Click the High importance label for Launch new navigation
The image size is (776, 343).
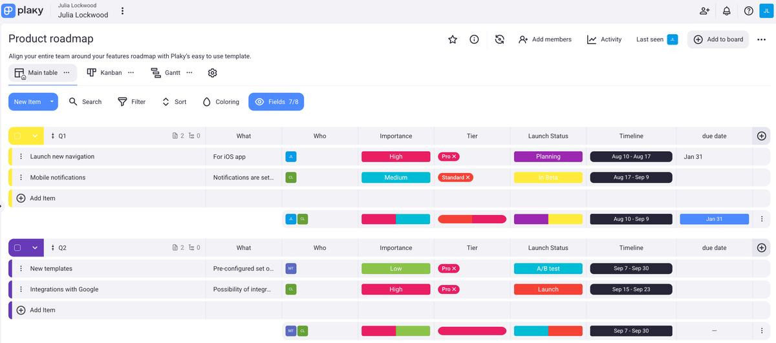tap(396, 157)
